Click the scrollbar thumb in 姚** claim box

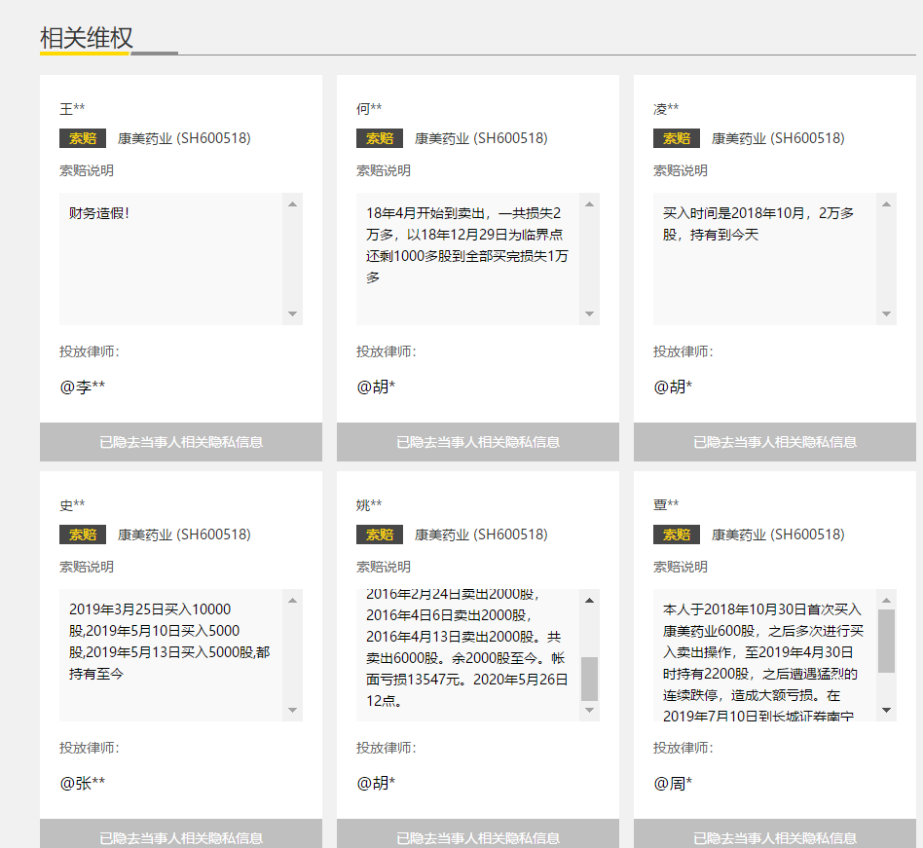coord(589,679)
